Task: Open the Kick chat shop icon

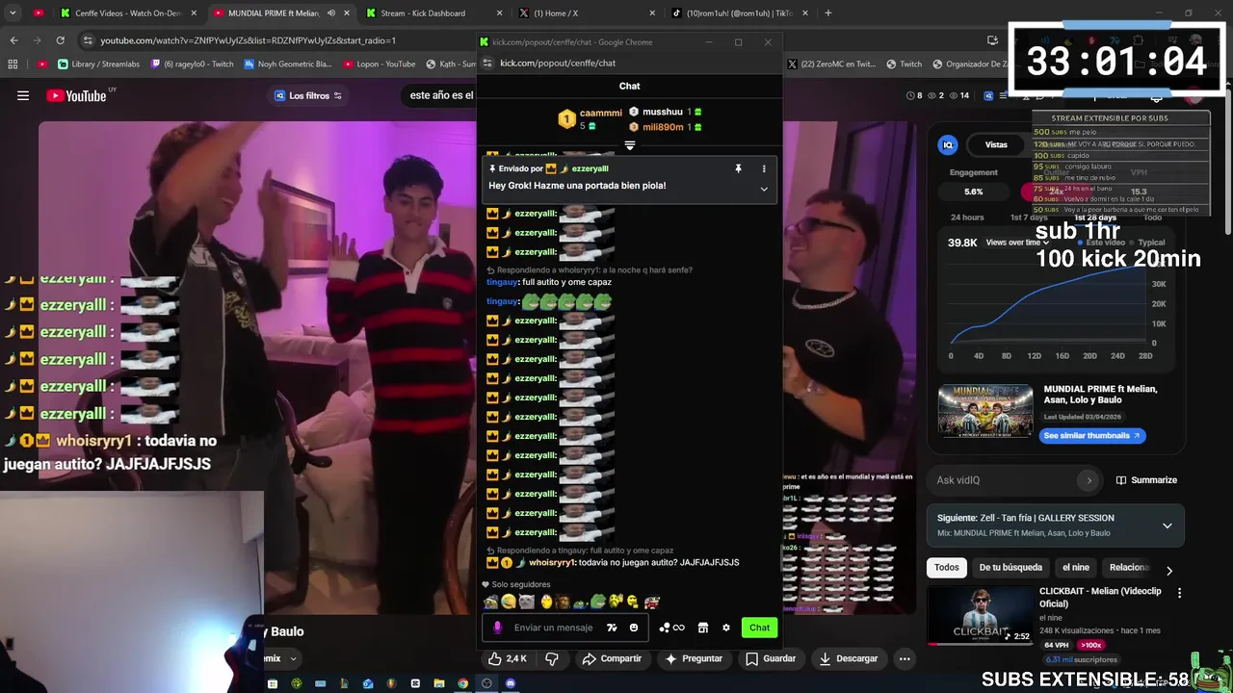Action: coord(703,628)
